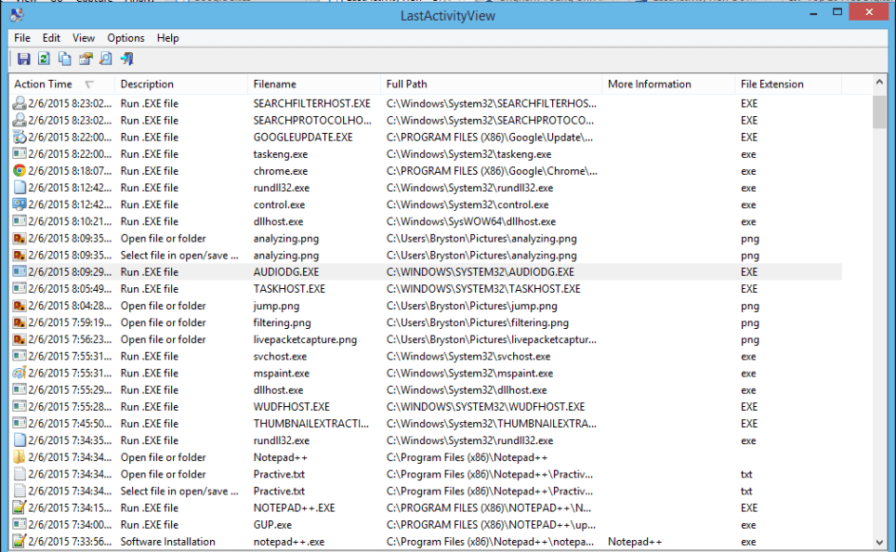Click path C:\Windows\SysWOW64\dllhost.exe
The height and width of the screenshot is (552, 896).
(x=471, y=222)
